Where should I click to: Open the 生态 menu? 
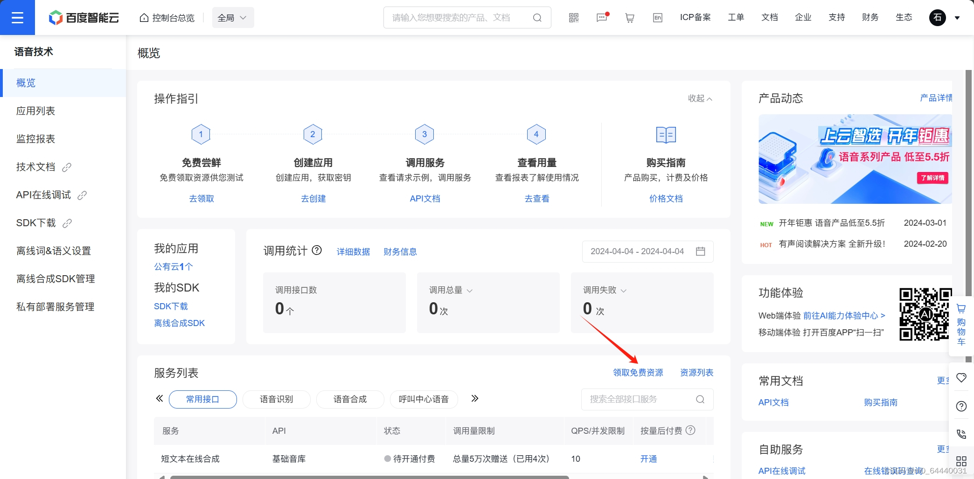coord(904,17)
